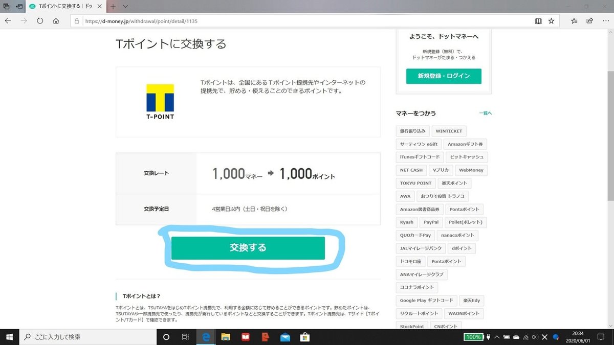Open File Explorer from the taskbar
The width and height of the screenshot is (614, 345).
[225, 337]
